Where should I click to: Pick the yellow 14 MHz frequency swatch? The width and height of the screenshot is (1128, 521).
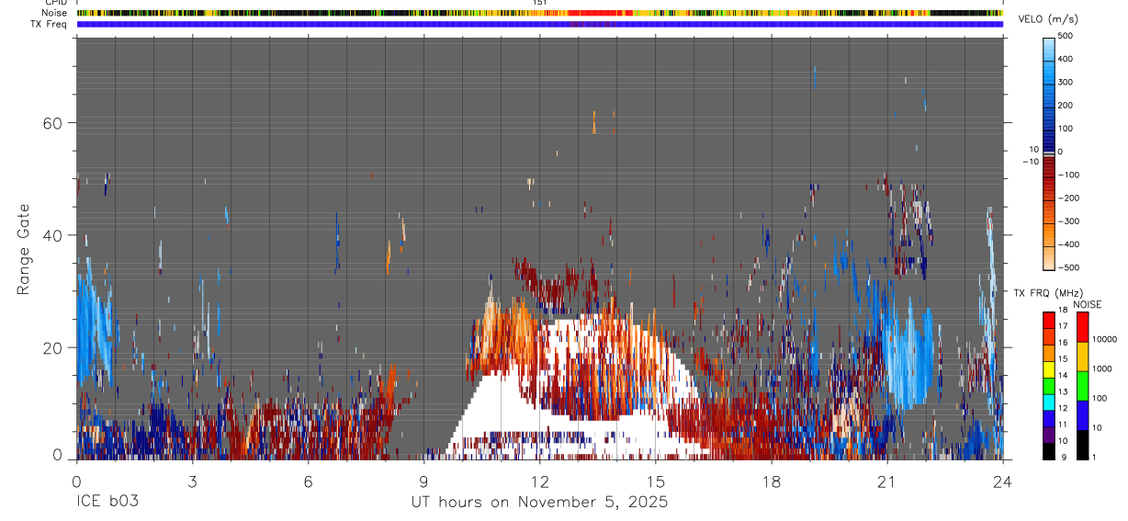(1048, 370)
